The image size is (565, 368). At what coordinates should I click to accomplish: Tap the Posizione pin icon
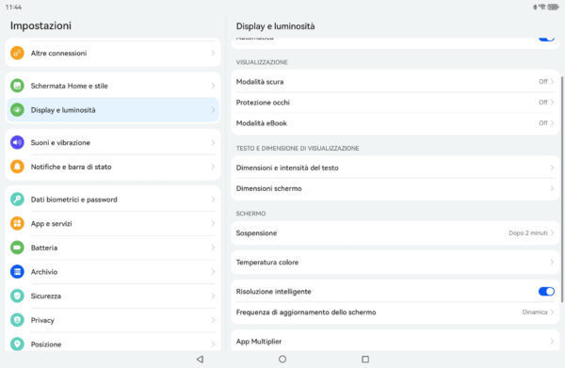[x=17, y=344]
